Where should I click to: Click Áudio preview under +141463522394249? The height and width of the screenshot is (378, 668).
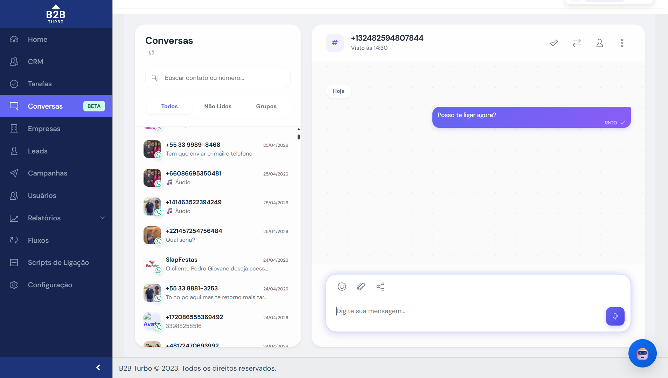179,211
